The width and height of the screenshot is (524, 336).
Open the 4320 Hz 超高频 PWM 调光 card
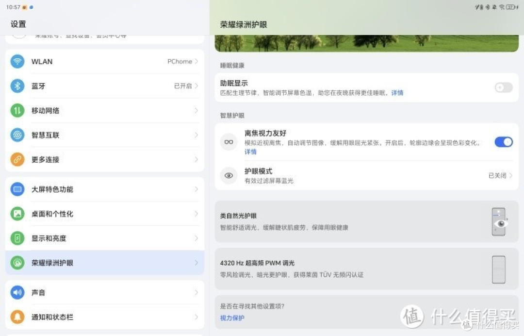(x=367, y=269)
